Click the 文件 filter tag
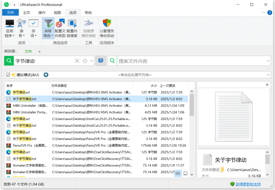The height and width of the screenshot is (190, 275). coord(28,51)
